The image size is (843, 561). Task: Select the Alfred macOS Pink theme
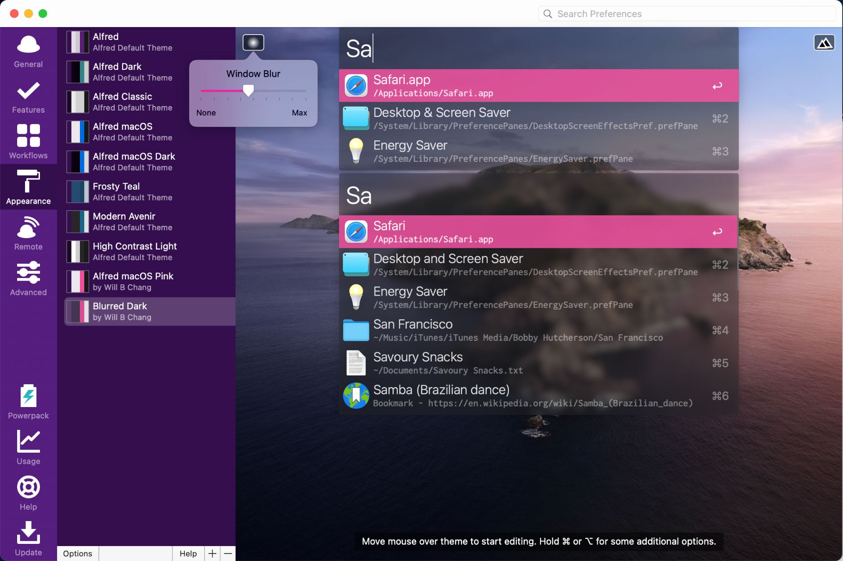(150, 281)
